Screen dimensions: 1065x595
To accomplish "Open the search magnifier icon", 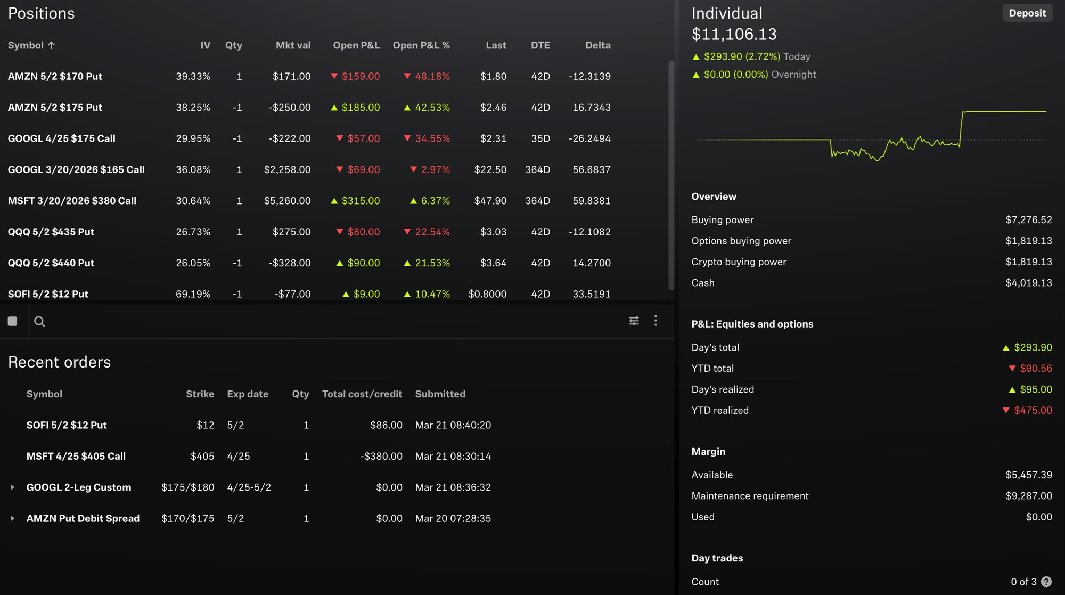I will tap(39, 321).
